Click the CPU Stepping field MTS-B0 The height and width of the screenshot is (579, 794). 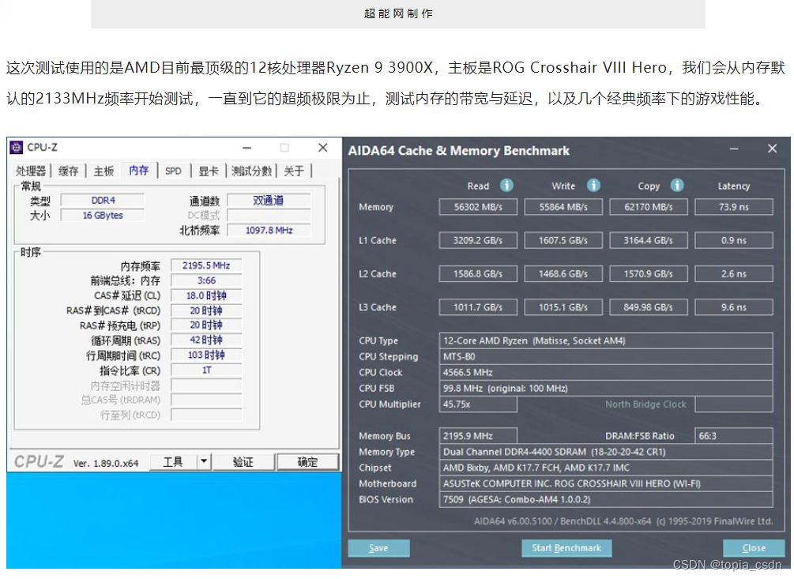click(x=606, y=356)
